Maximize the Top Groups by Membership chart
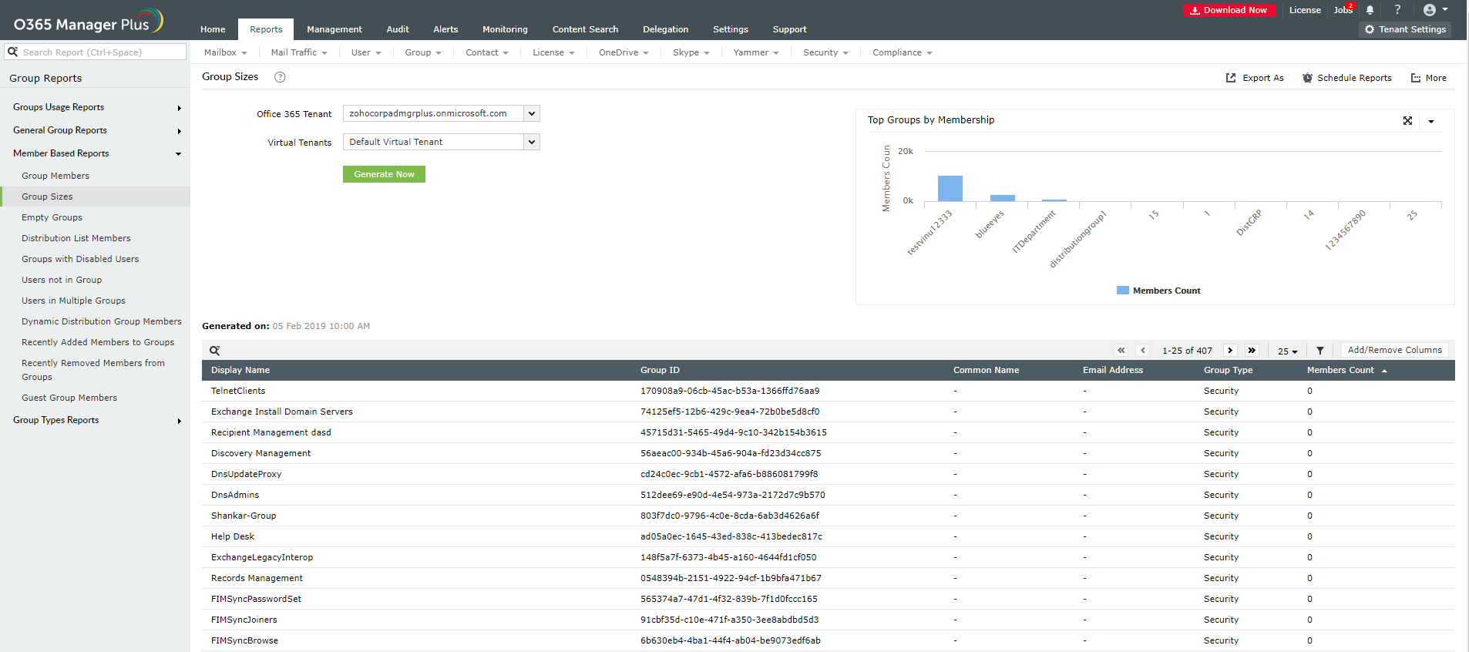 coord(1407,120)
